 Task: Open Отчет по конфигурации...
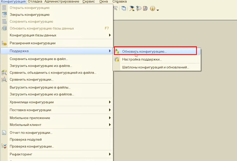click(x=57, y=133)
